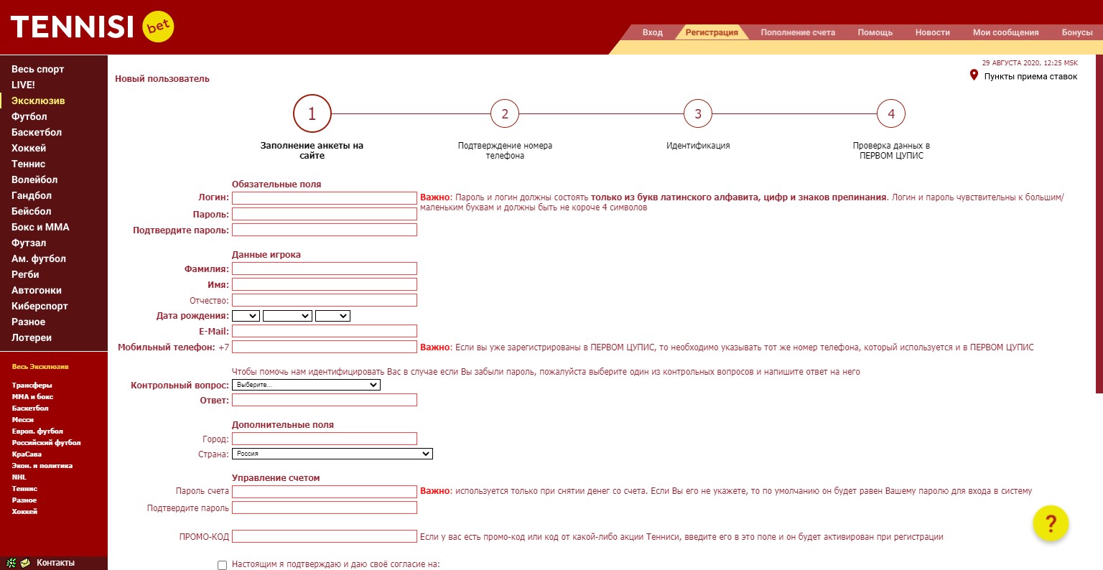The image size is (1103, 570).
Task: Select Гандбол in the sidebar
Action: 32,195
